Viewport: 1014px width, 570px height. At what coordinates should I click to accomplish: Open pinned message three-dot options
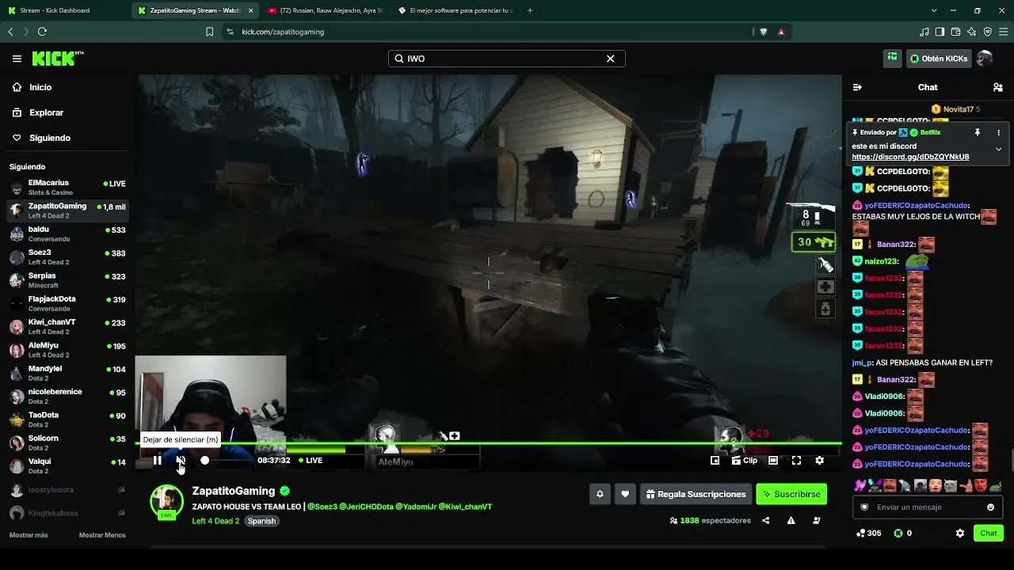[998, 132]
